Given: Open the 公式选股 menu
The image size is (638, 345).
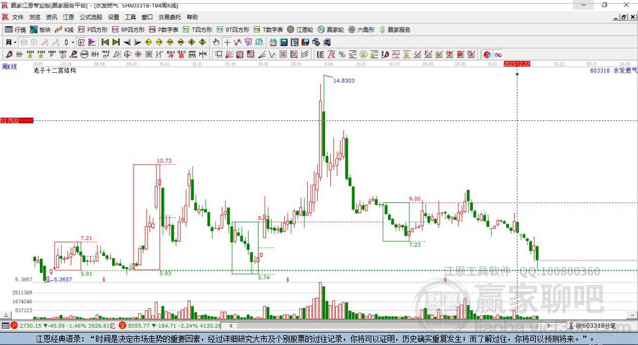Looking at the screenshot, I should click(x=91, y=17).
